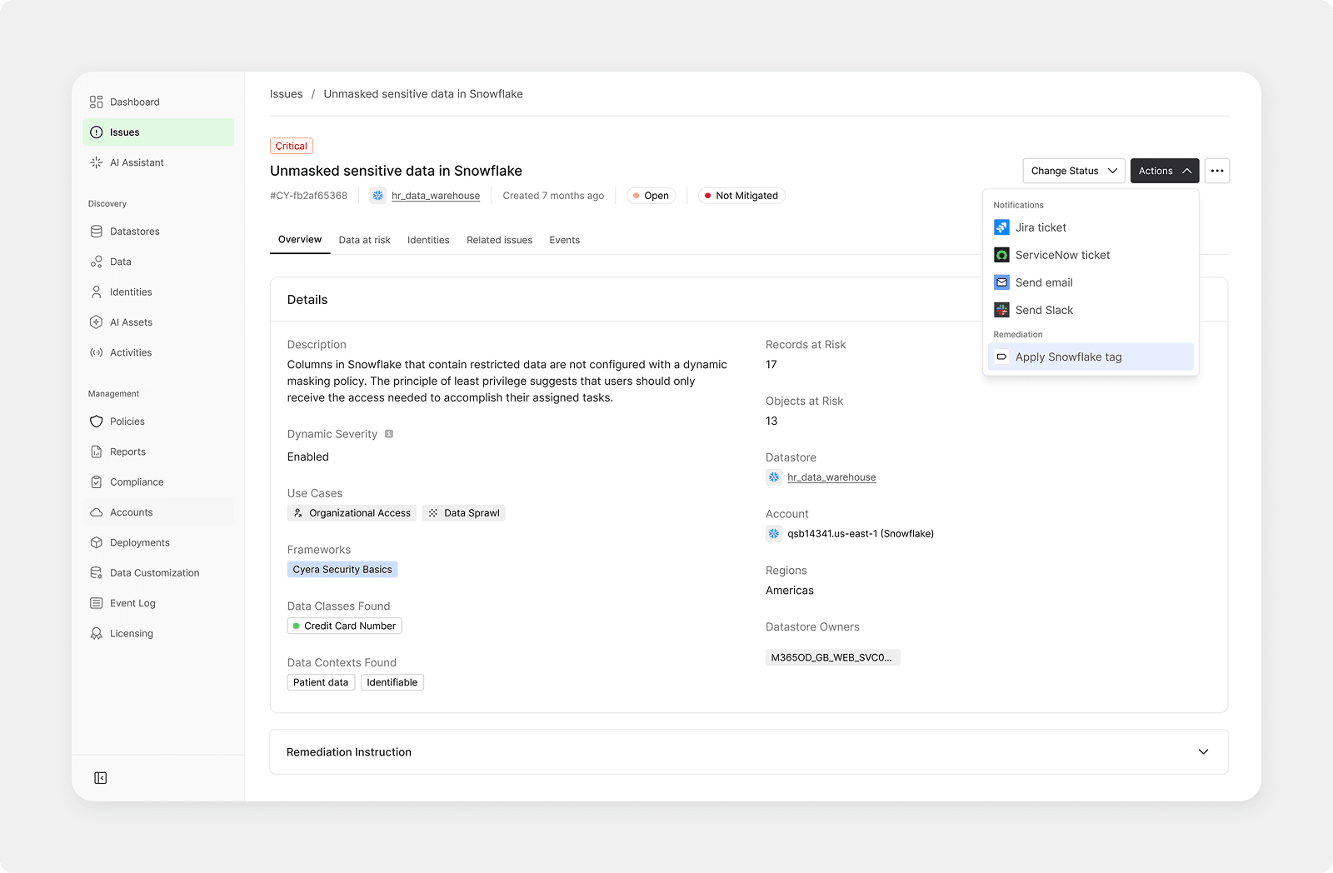Select the Event Log sidebar entry
Viewport: 1333px width, 873px height.
pyautogui.click(x=132, y=602)
